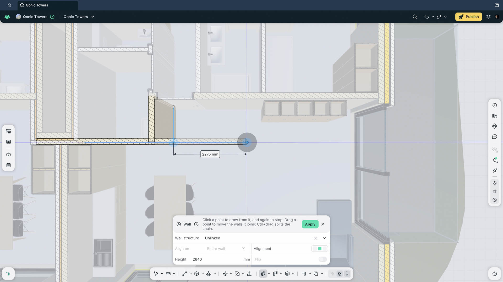Image resolution: width=503 pixels, height=282 pixels.
Task: Click the 2275 mm dimension label
Action: (210, 154)
